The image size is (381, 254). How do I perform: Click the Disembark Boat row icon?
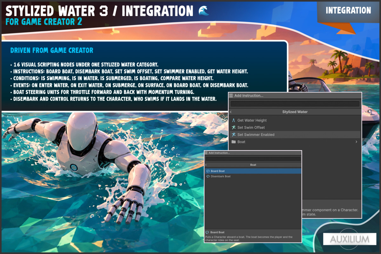pos(208,176)
